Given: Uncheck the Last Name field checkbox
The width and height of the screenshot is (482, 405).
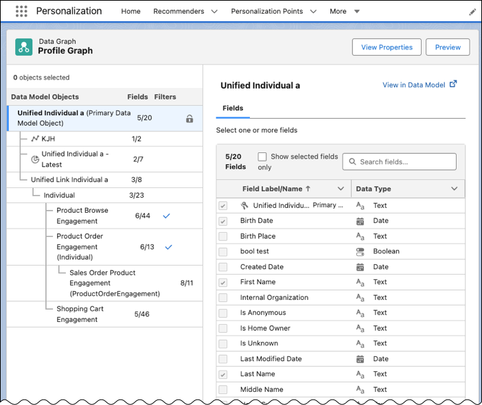Looking at the screenshot, I should click(x=223, y=374).
